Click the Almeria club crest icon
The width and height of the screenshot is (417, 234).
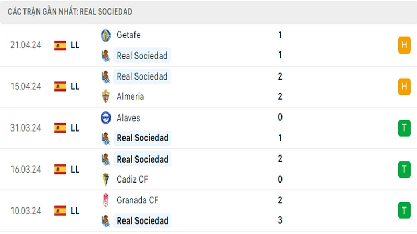tap(106, 97)
